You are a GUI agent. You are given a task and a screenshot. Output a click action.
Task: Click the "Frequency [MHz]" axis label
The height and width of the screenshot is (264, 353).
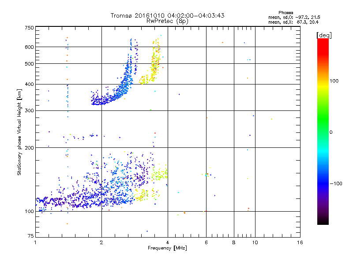tap(167, 248)
